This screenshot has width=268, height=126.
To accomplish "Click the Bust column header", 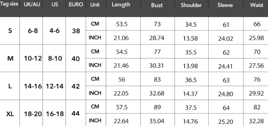I will tap(157, 5).
